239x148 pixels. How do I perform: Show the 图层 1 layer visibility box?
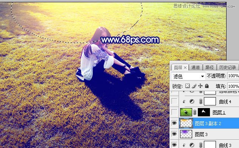(x=174, y=112)
